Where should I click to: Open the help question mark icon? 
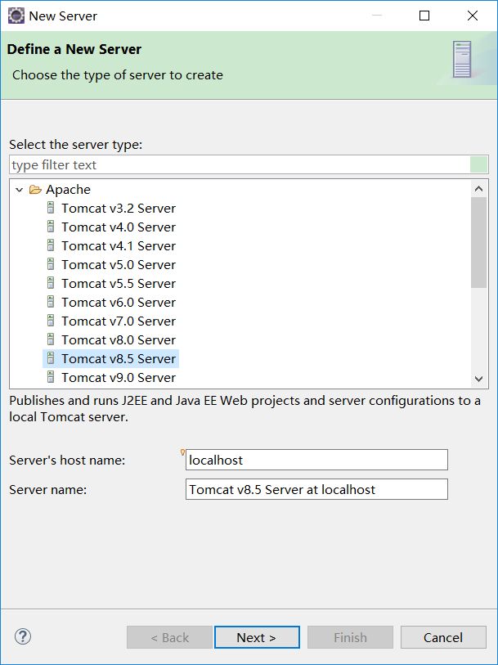[22, 636]
